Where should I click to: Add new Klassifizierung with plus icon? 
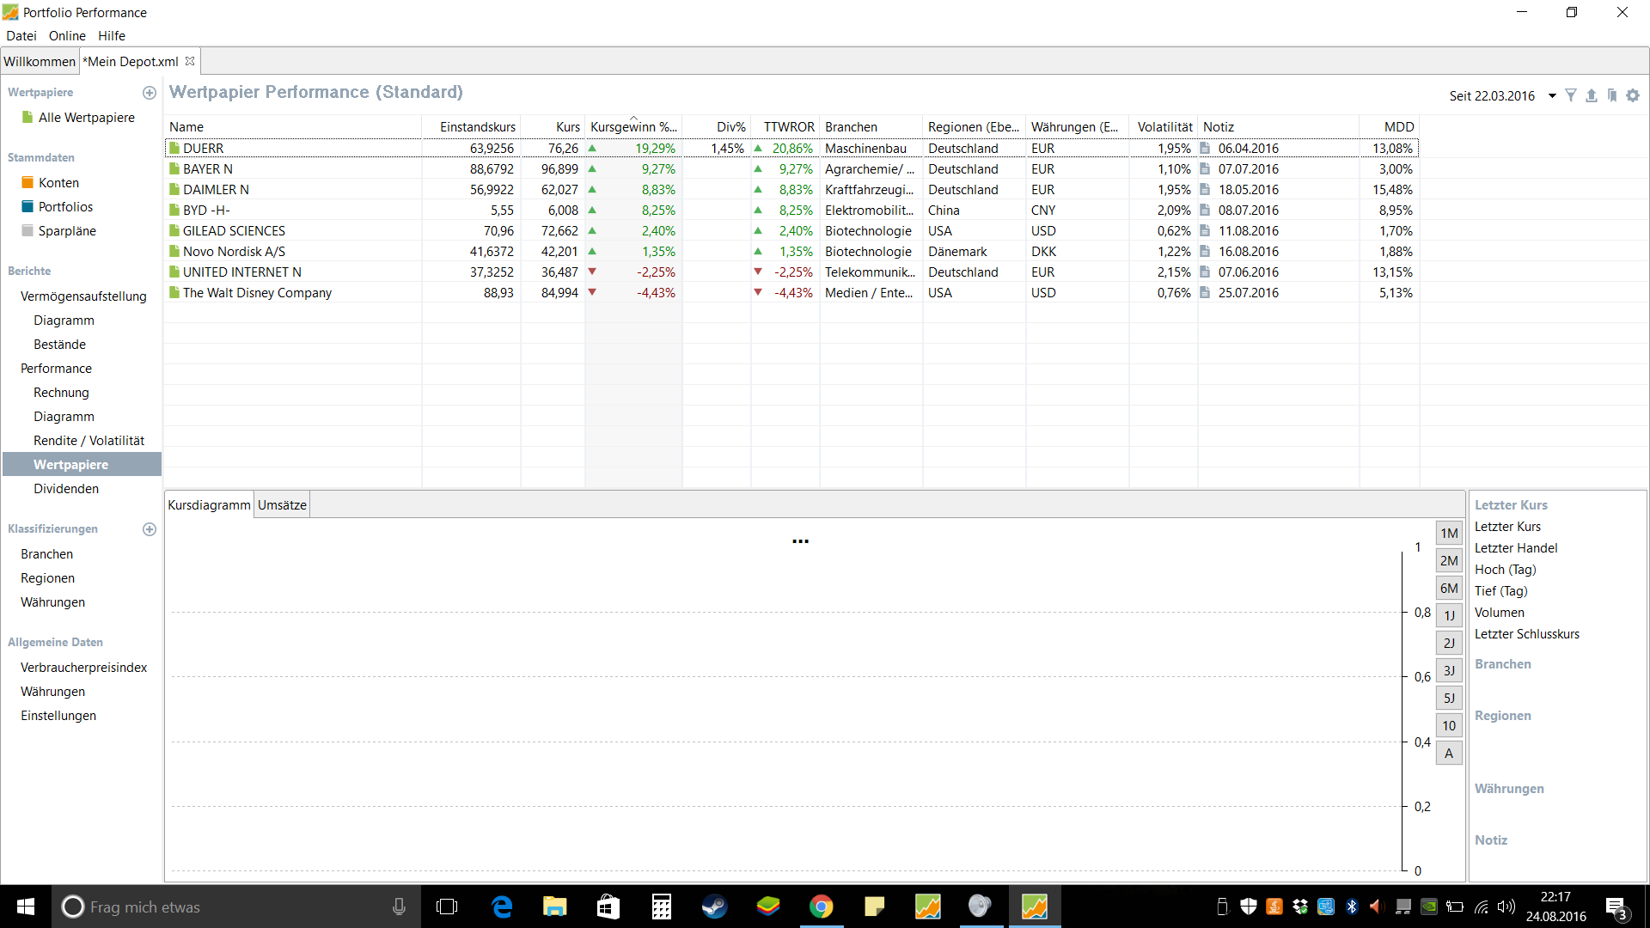click(150, 529)
